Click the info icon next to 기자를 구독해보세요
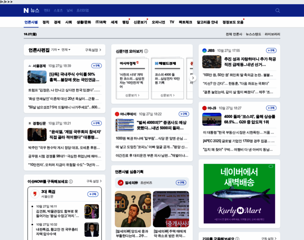 237,239
